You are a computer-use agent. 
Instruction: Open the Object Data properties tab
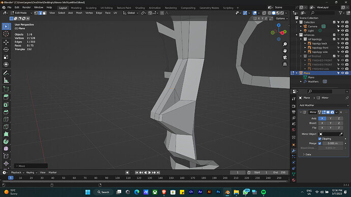[x=294, y=174]
